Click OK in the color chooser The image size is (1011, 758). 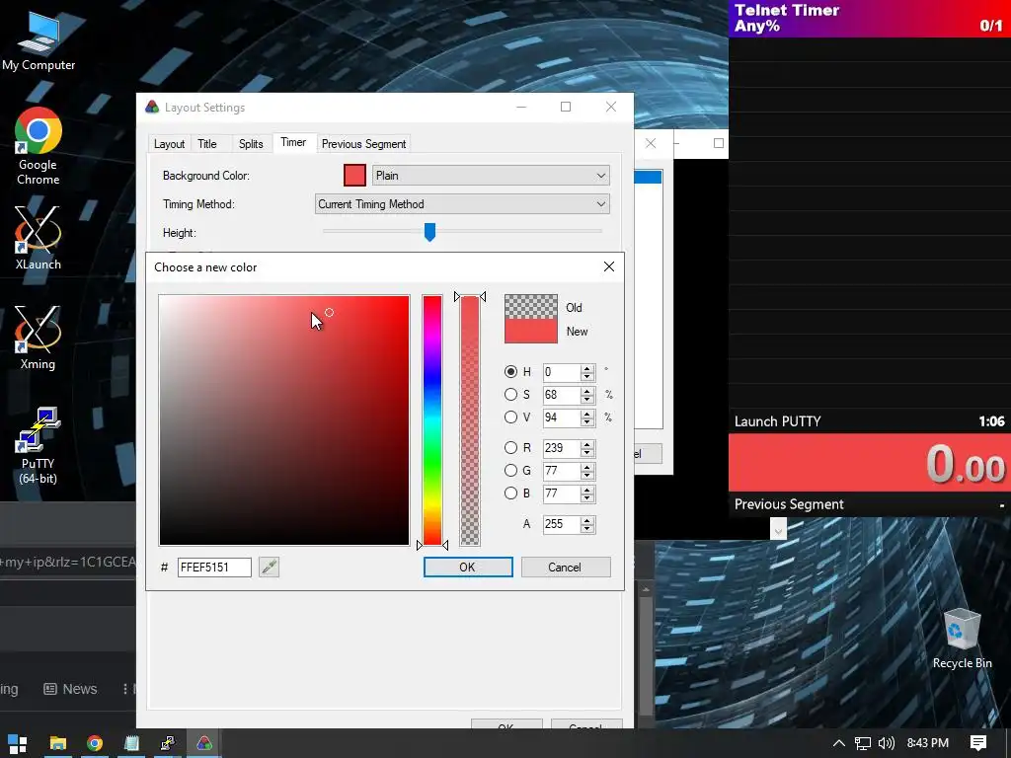[x=467, y=568]
